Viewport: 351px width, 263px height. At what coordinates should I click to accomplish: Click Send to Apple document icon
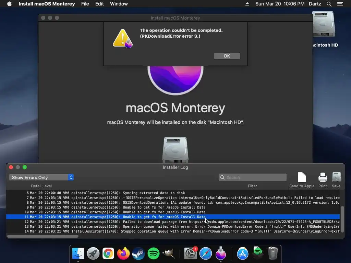pyautogui.click(x=302, y=177)
